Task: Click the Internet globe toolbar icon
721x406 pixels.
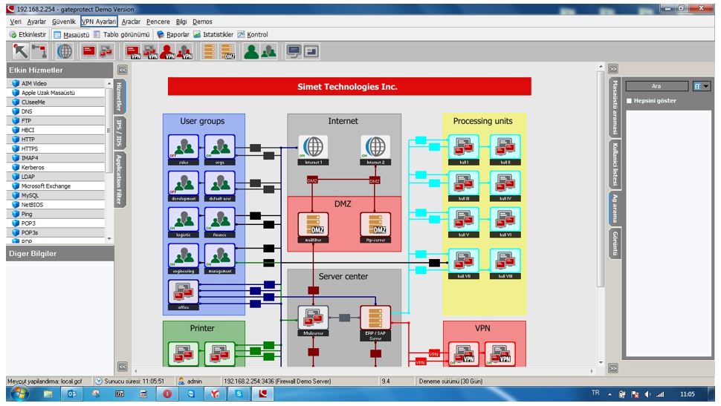Action: (65, 51)
